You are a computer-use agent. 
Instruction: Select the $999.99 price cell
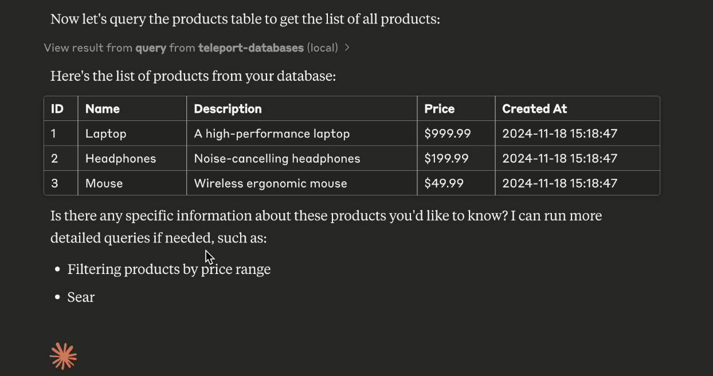[446, 134]
